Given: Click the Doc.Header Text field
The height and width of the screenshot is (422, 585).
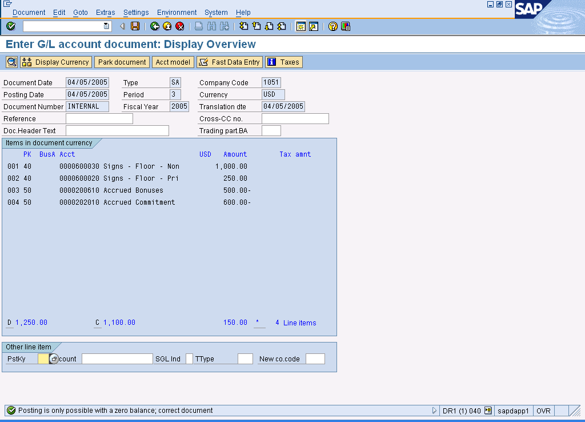Looking at the screenshot, I should (x=117, y=131).
